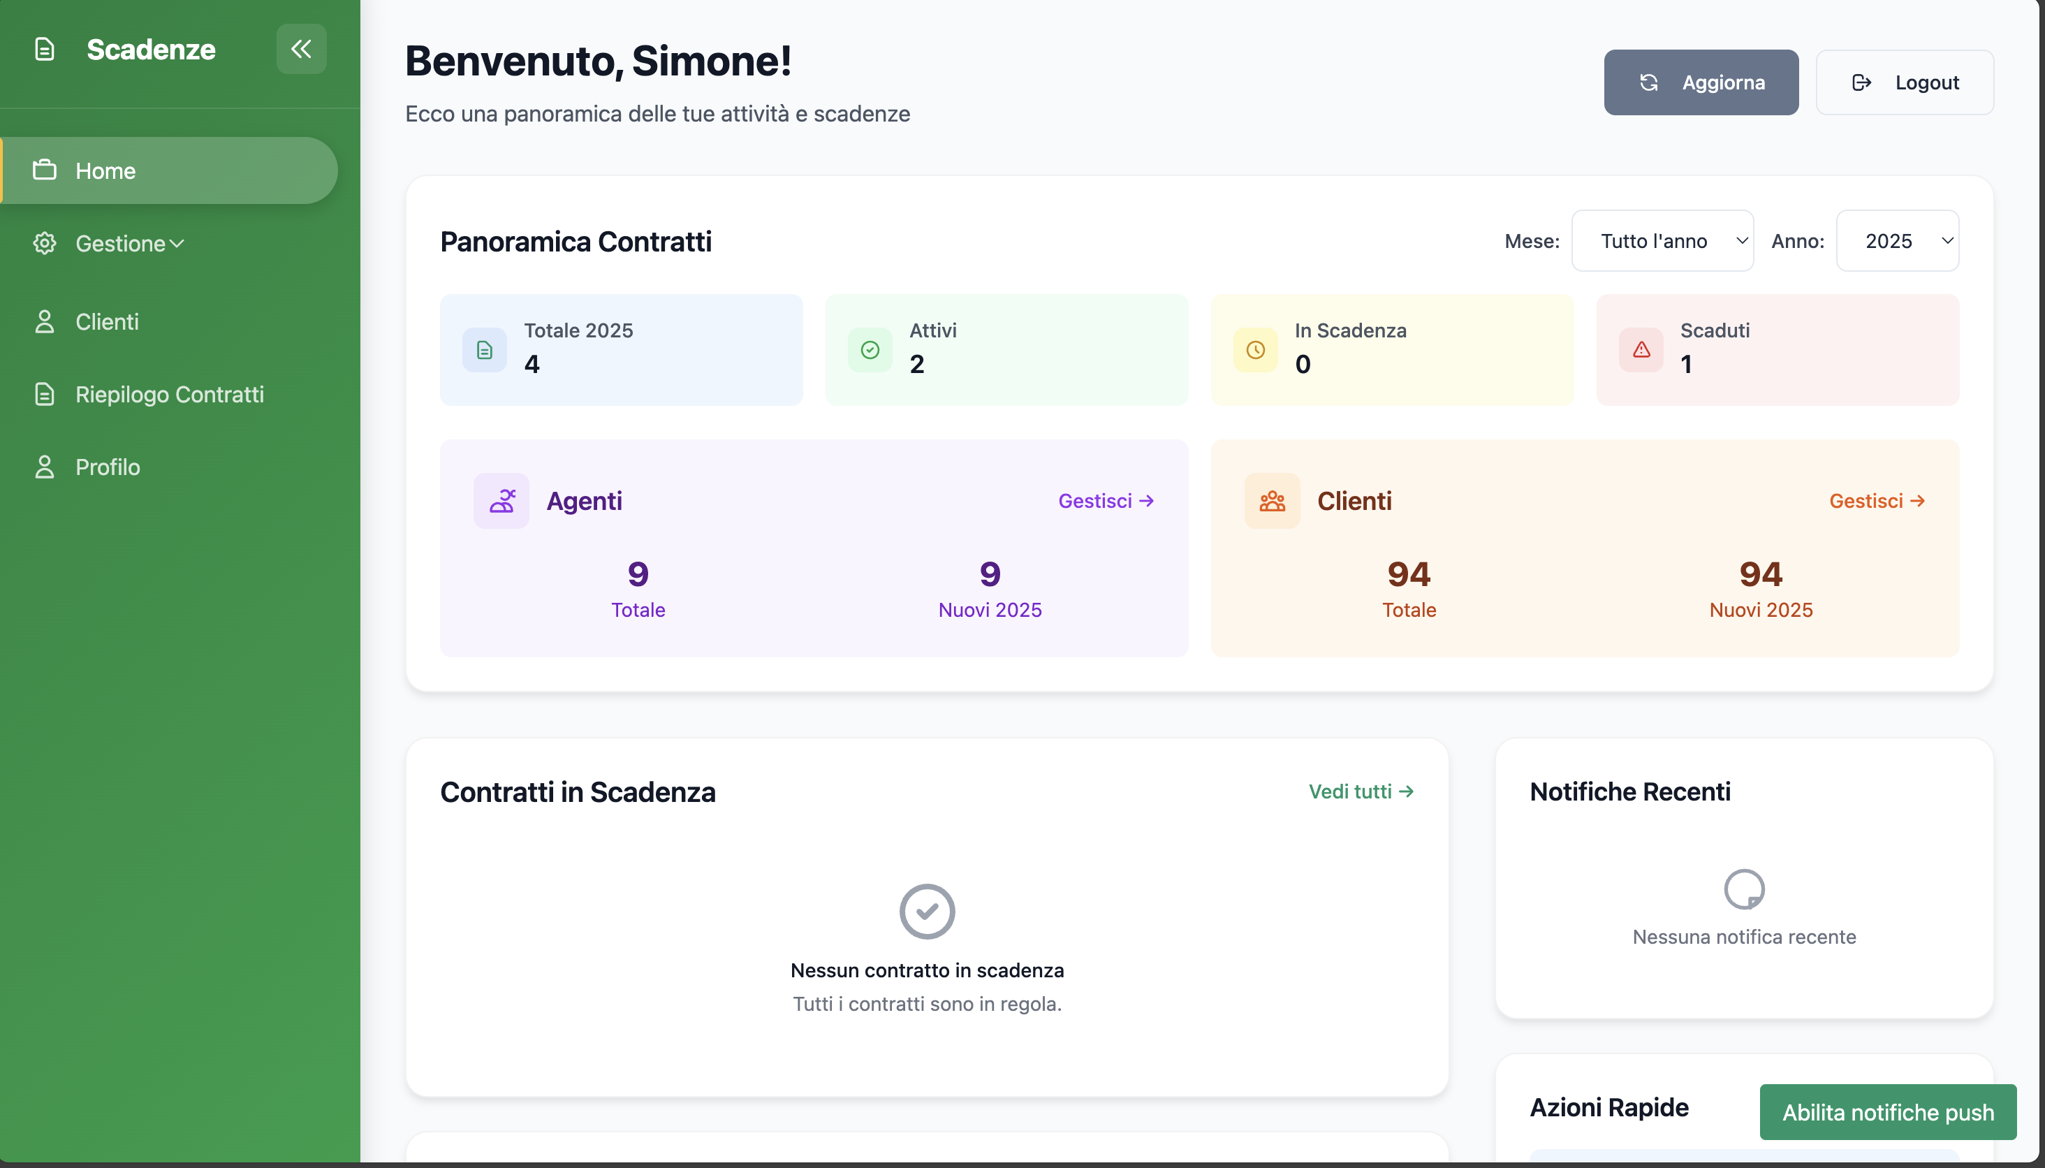This screenshot has height=1168, width=2045.
Task: Click the Scadenze document icon in the header
Action: click(44, 49)
